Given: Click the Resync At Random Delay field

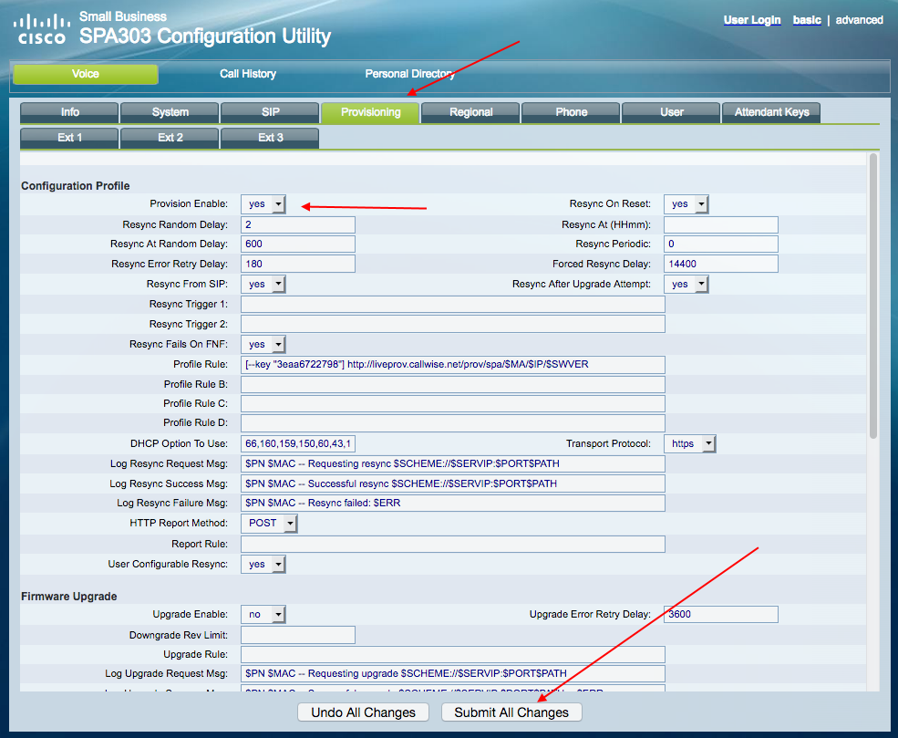Looking at the screenshot, I should [298, 244].
